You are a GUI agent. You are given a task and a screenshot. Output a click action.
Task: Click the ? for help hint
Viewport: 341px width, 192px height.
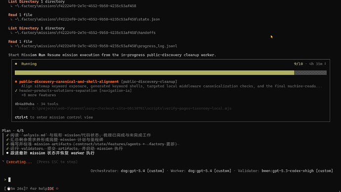pyautogui.click(x=36, y=189)
